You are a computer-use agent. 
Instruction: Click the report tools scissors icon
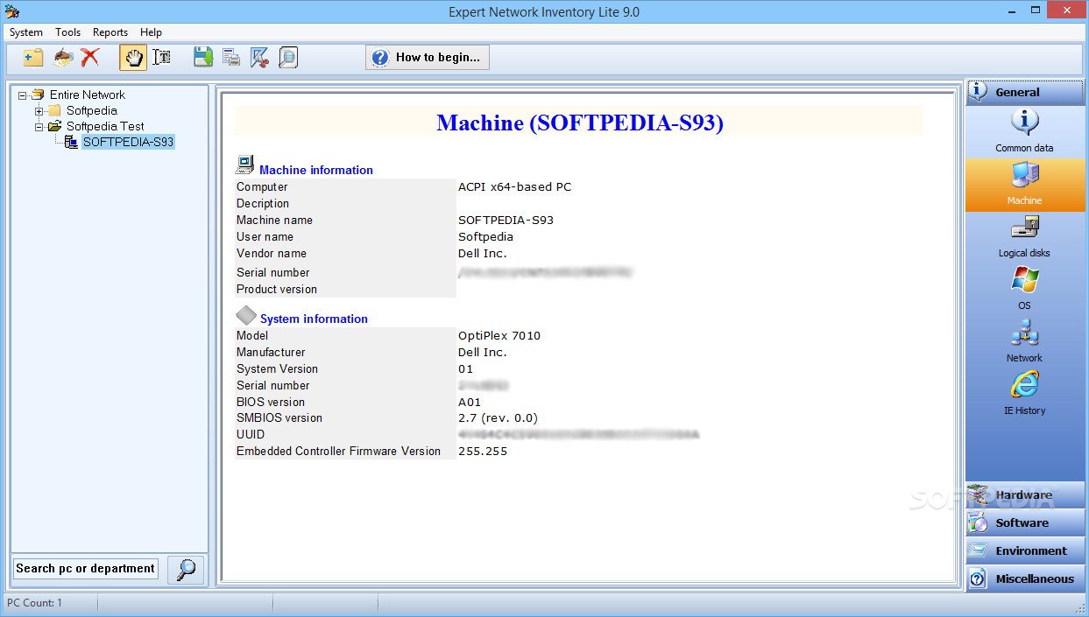(259, 58)
